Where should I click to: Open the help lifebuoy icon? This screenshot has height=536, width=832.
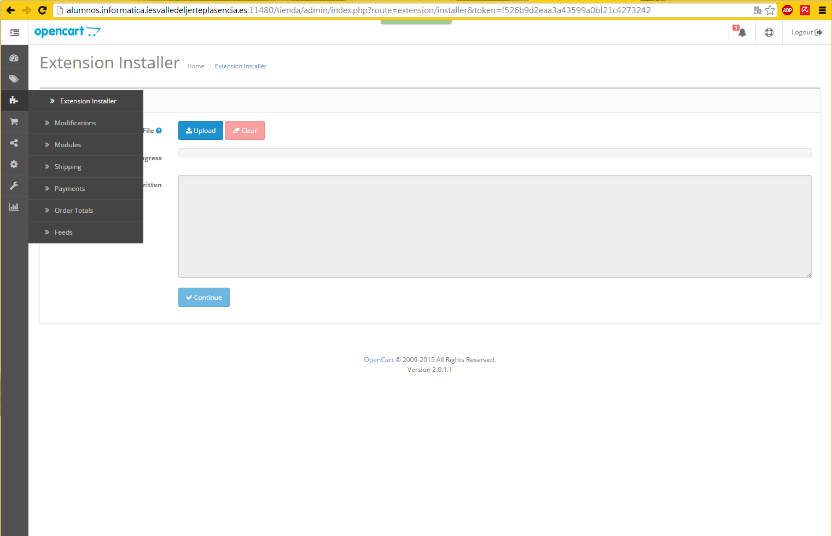tap(769, 32)
